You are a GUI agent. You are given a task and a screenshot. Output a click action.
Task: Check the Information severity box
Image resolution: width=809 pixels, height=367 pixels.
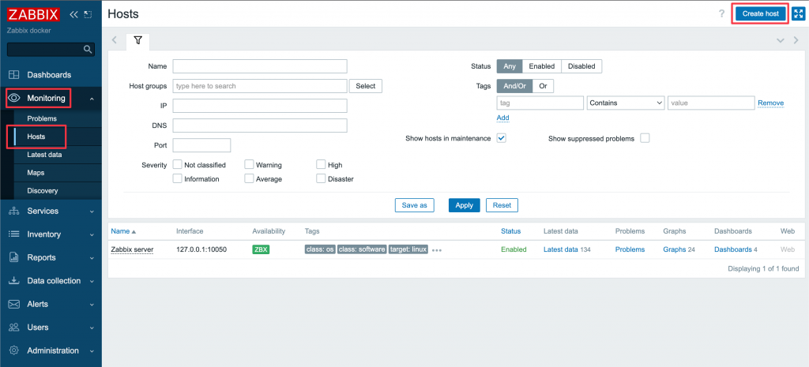click(178, 179)
